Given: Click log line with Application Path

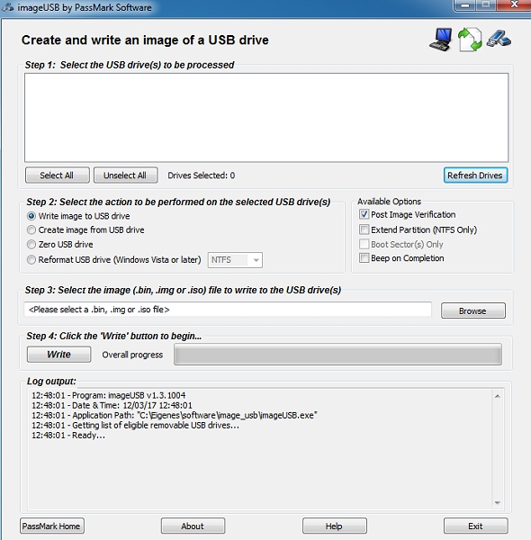Looking at the screenshot, I should [x=175, y=415].
